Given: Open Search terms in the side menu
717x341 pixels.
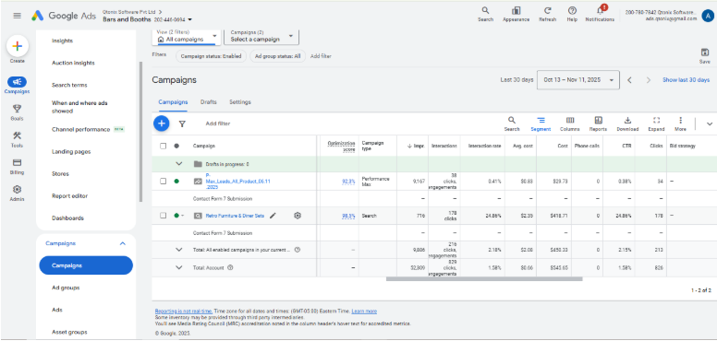Looking at the screenshot, I should [x=69, y=85].
